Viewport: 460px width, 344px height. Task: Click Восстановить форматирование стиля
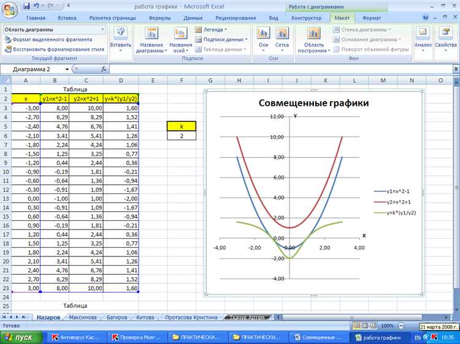54,49
